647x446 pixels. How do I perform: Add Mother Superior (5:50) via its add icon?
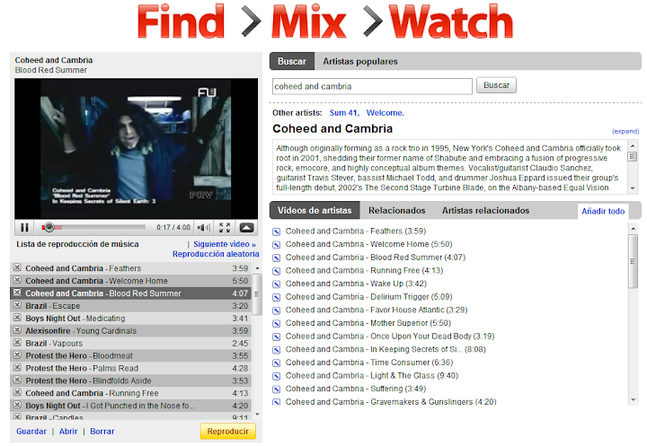pos(277,324)
